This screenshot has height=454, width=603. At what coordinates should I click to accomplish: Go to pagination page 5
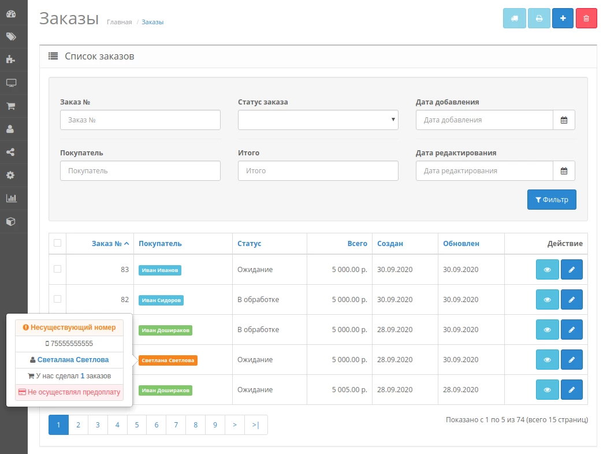coord(136,425)
